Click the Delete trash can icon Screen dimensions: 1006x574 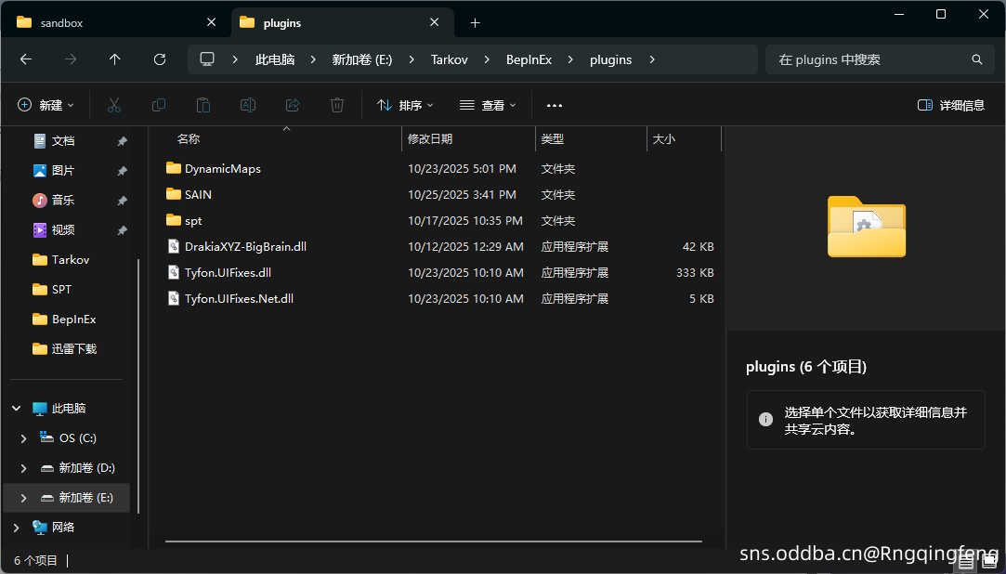pos(337,105)
